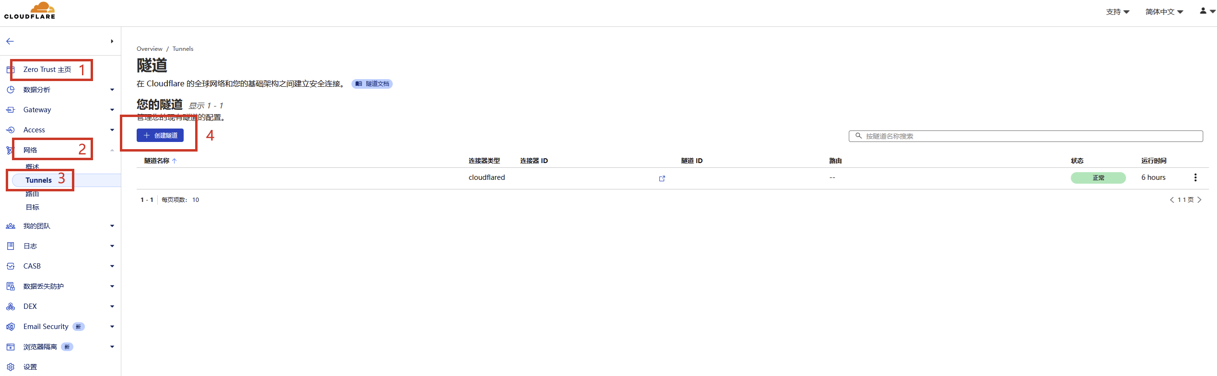Expand the 浏览器隔离 menu arrow
Image resolution: width=1217 pixels, height=376 pixels.
click(112, 347)
